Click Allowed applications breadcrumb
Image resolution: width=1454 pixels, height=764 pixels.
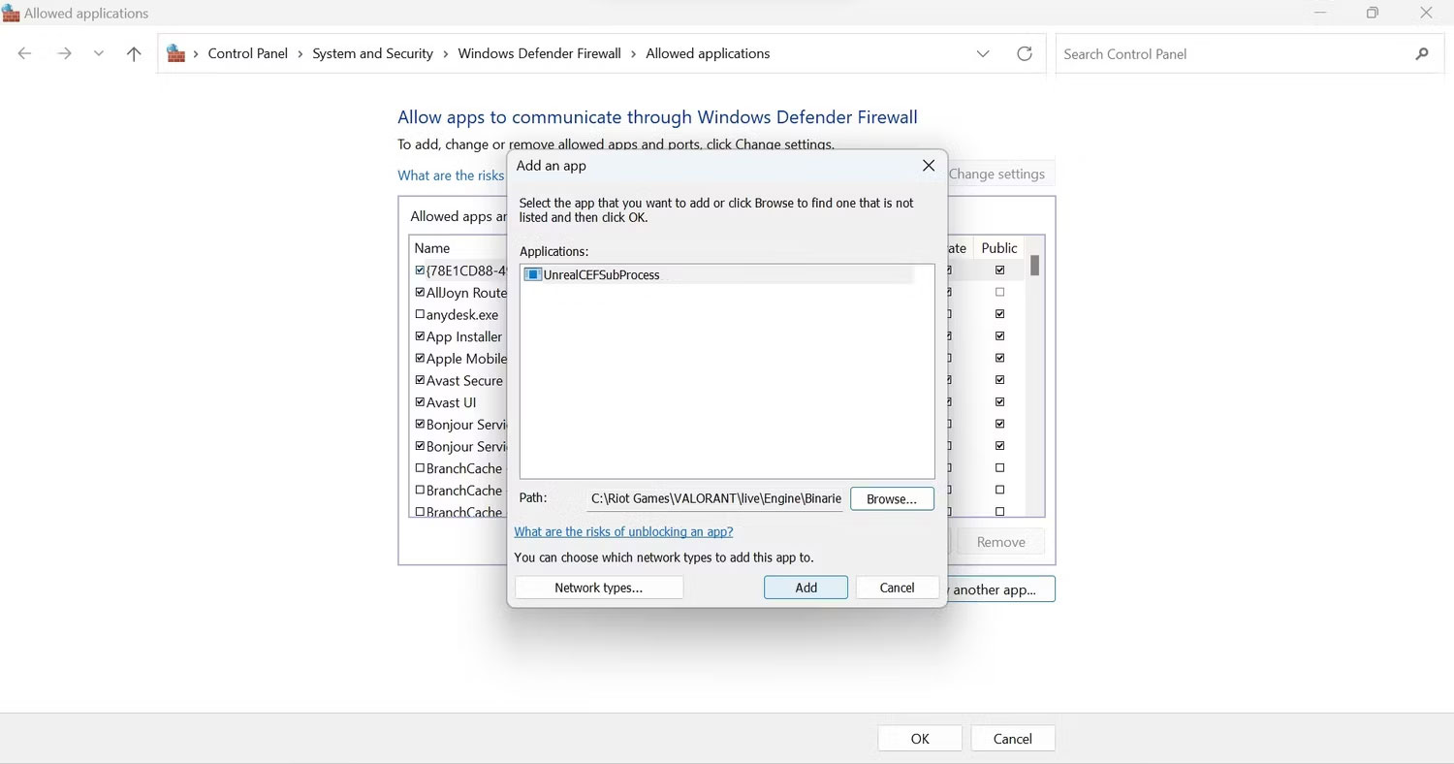(x=708, y=53)
